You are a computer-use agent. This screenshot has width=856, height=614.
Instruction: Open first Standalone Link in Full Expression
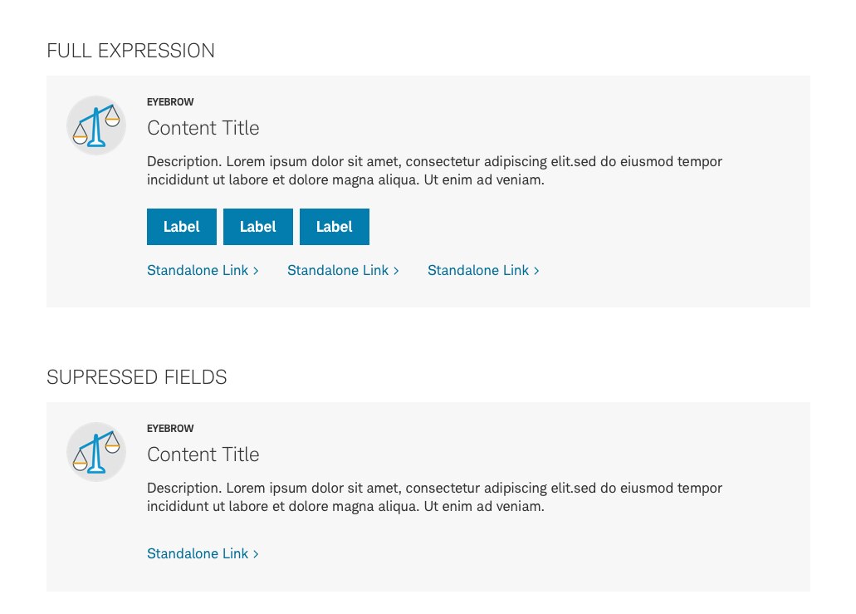(x=203, y=270)
